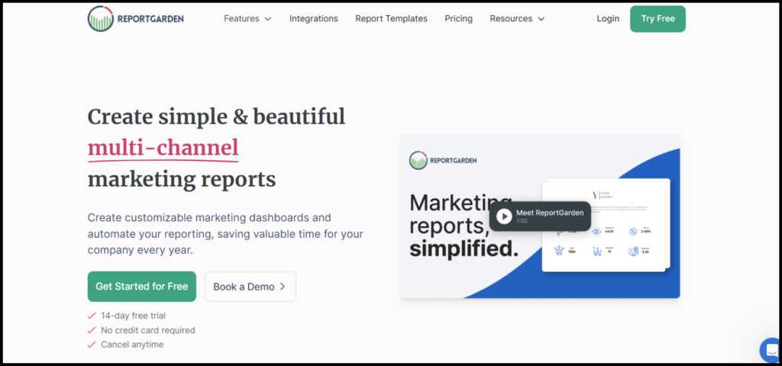This screenshot has width=782, height=366.
Task: Click the 'No credit card required' text
Action: 147,330
